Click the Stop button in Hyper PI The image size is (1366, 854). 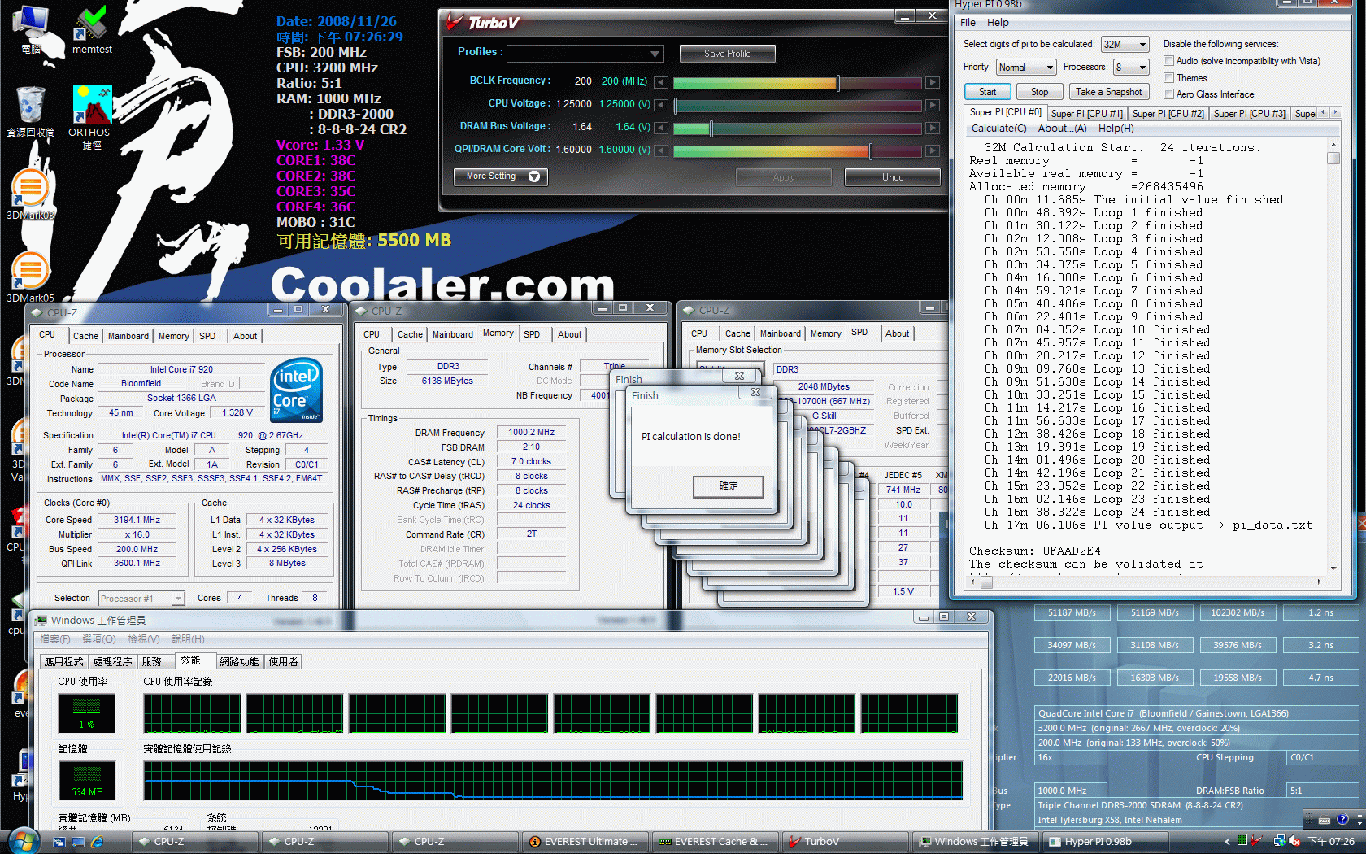pyautogui.click(x=1039, y=92)
